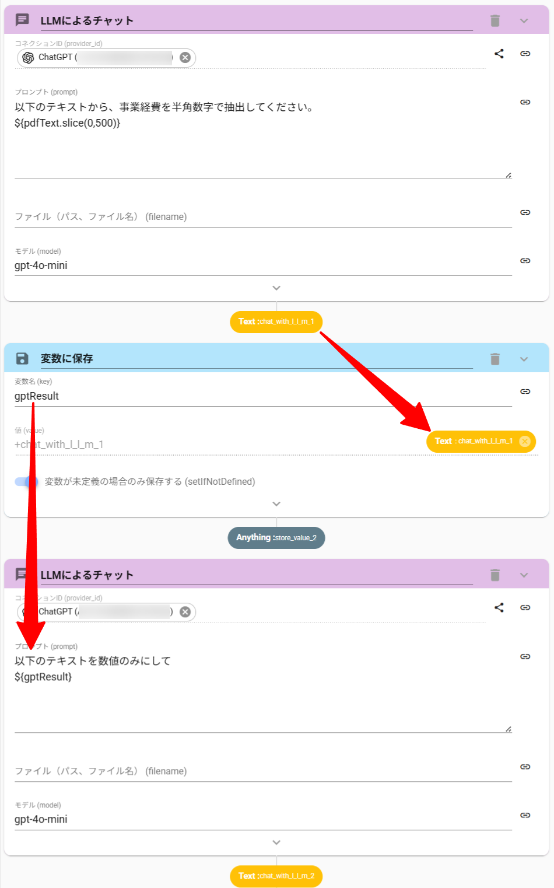Expand more options below first gpt-4o-mini model

point(276,288)
